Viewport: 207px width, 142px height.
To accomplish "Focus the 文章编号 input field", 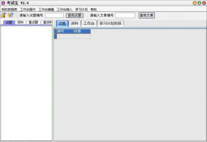I will [125, 15].
